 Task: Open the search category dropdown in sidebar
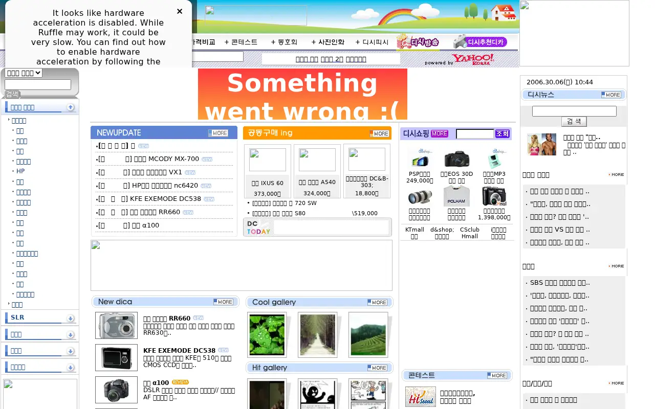tap(24, 73)
